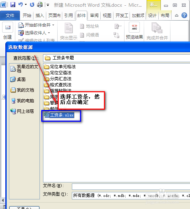Screen dimensions: 190x209
Task: Click the 工具 button at dialog bottom
Action: 24,208
